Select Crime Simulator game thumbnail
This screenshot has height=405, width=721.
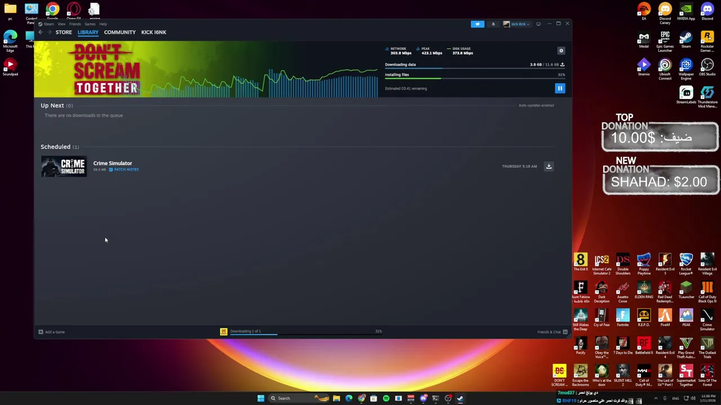[64, 166]
